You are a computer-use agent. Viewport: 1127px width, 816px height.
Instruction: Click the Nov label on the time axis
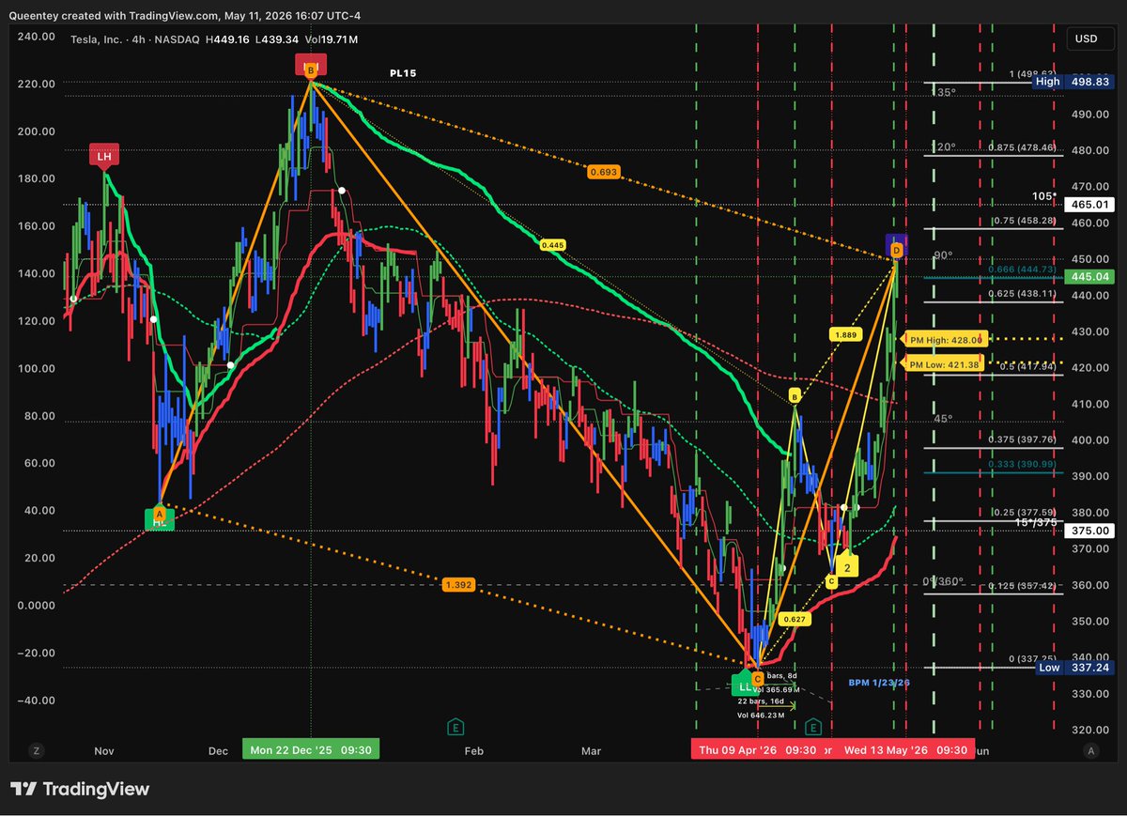(x=104, y=750)
